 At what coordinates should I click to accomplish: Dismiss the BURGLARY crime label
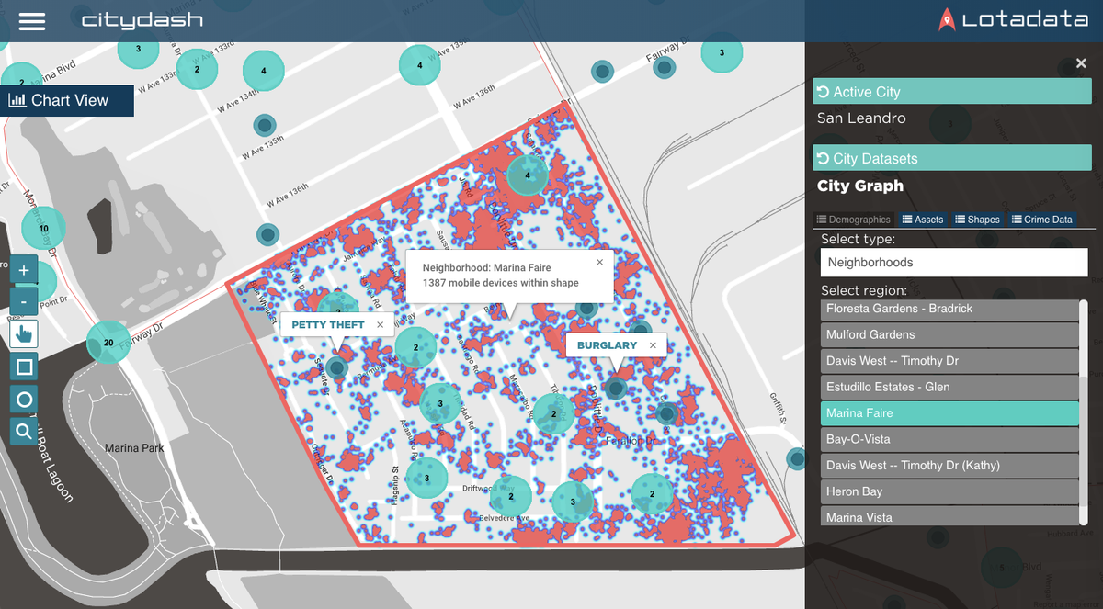tap(653, 344)
